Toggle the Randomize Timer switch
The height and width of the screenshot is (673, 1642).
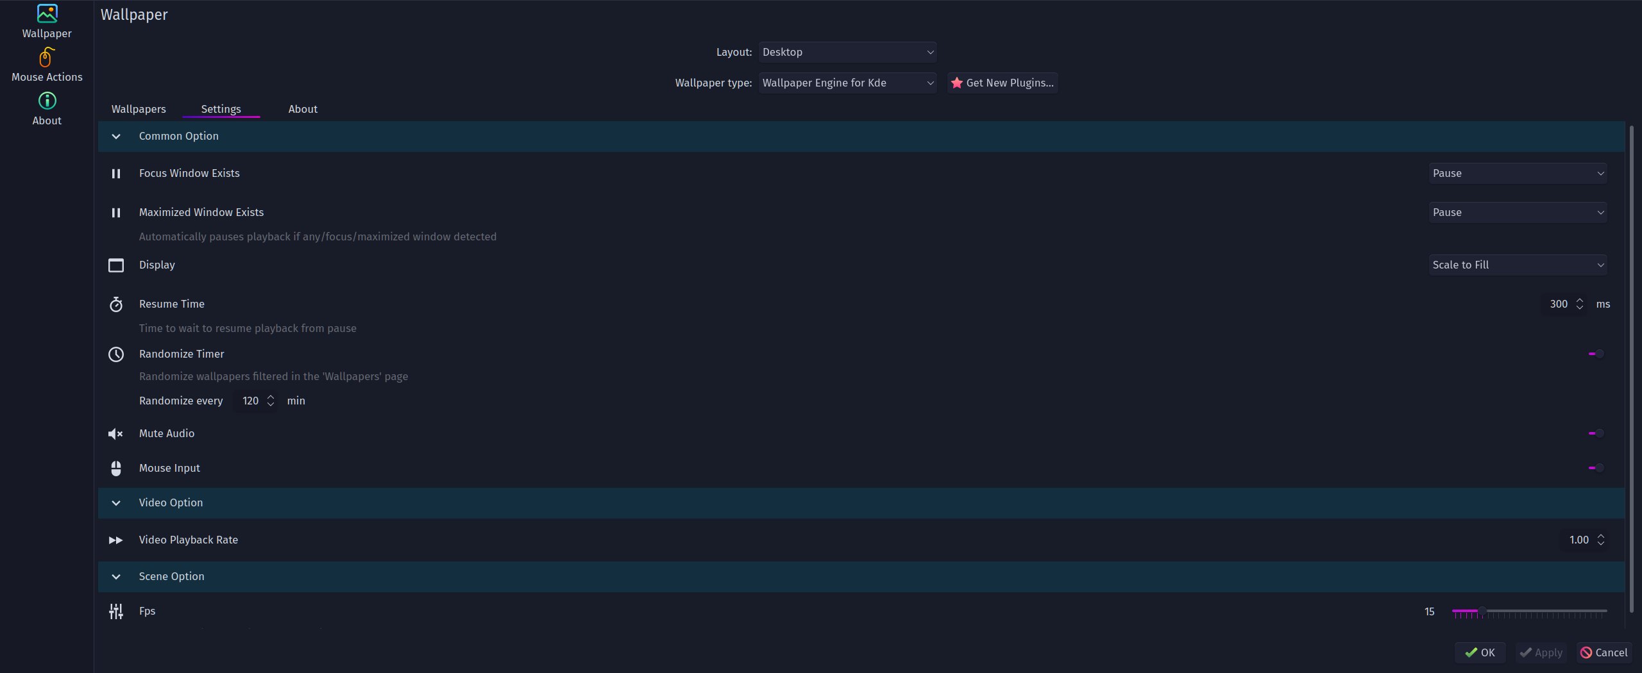(1596, 354)
